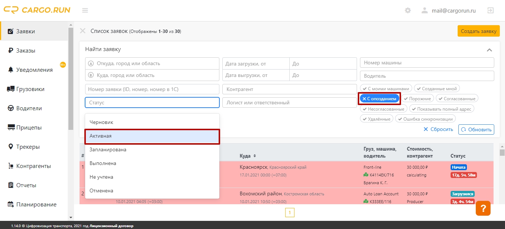This screenshot has width=505, height=229.
Task: Click the Создать заявку button
Action: tap(478, 31)
